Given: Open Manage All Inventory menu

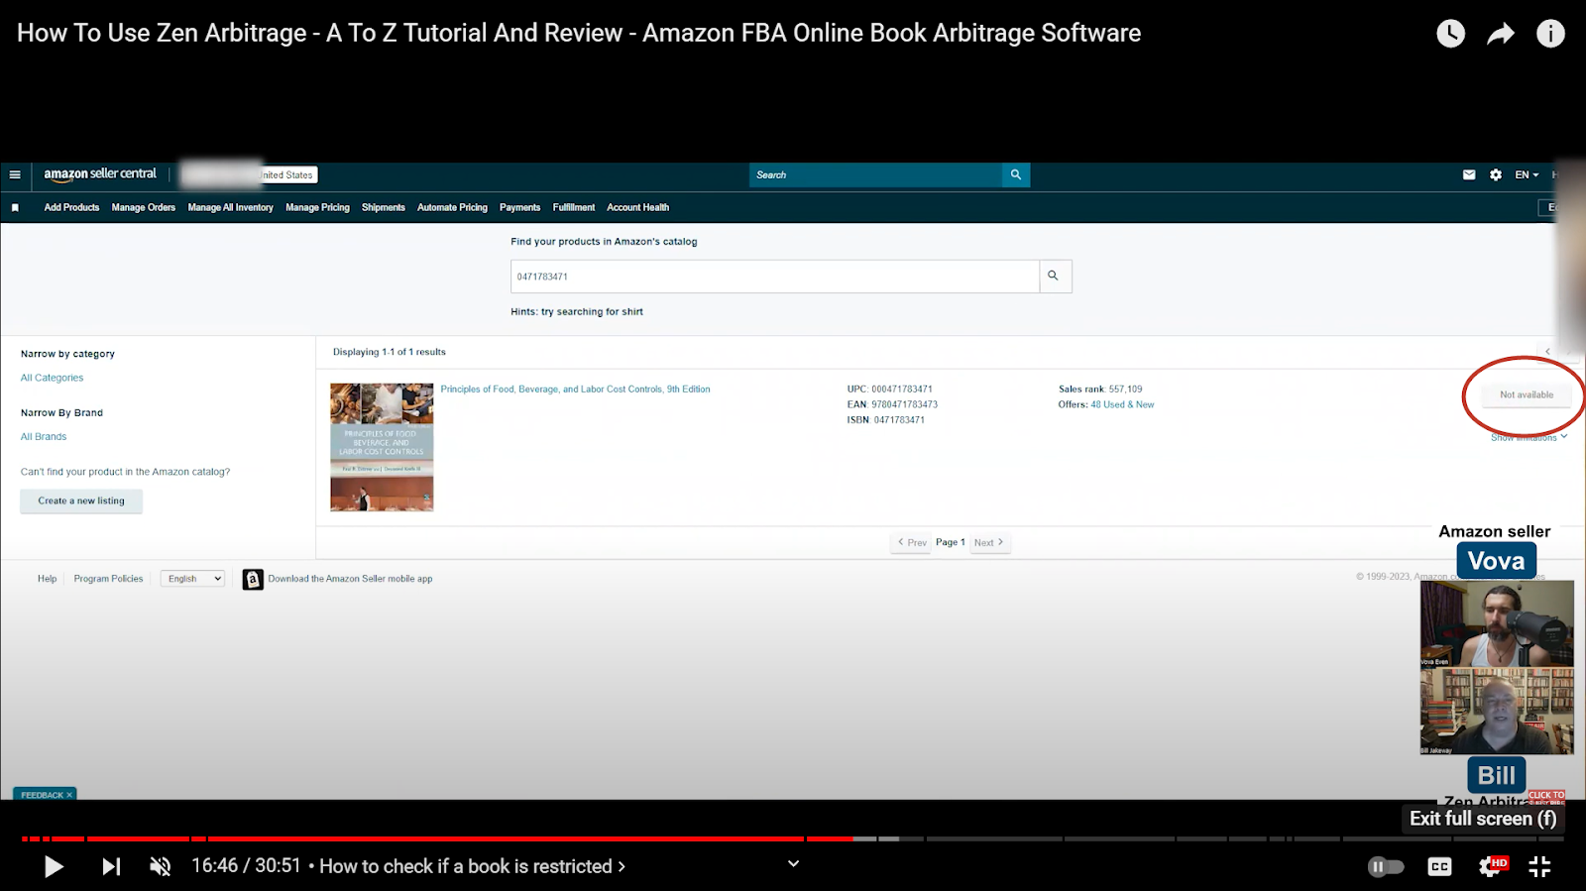Looking at the screenshot, I should 230,207.
